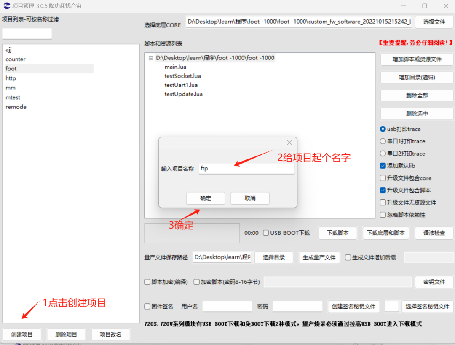Check the 固件签名 checkbox
Viewport: 455px width, 345px height.
pos(147,306)
